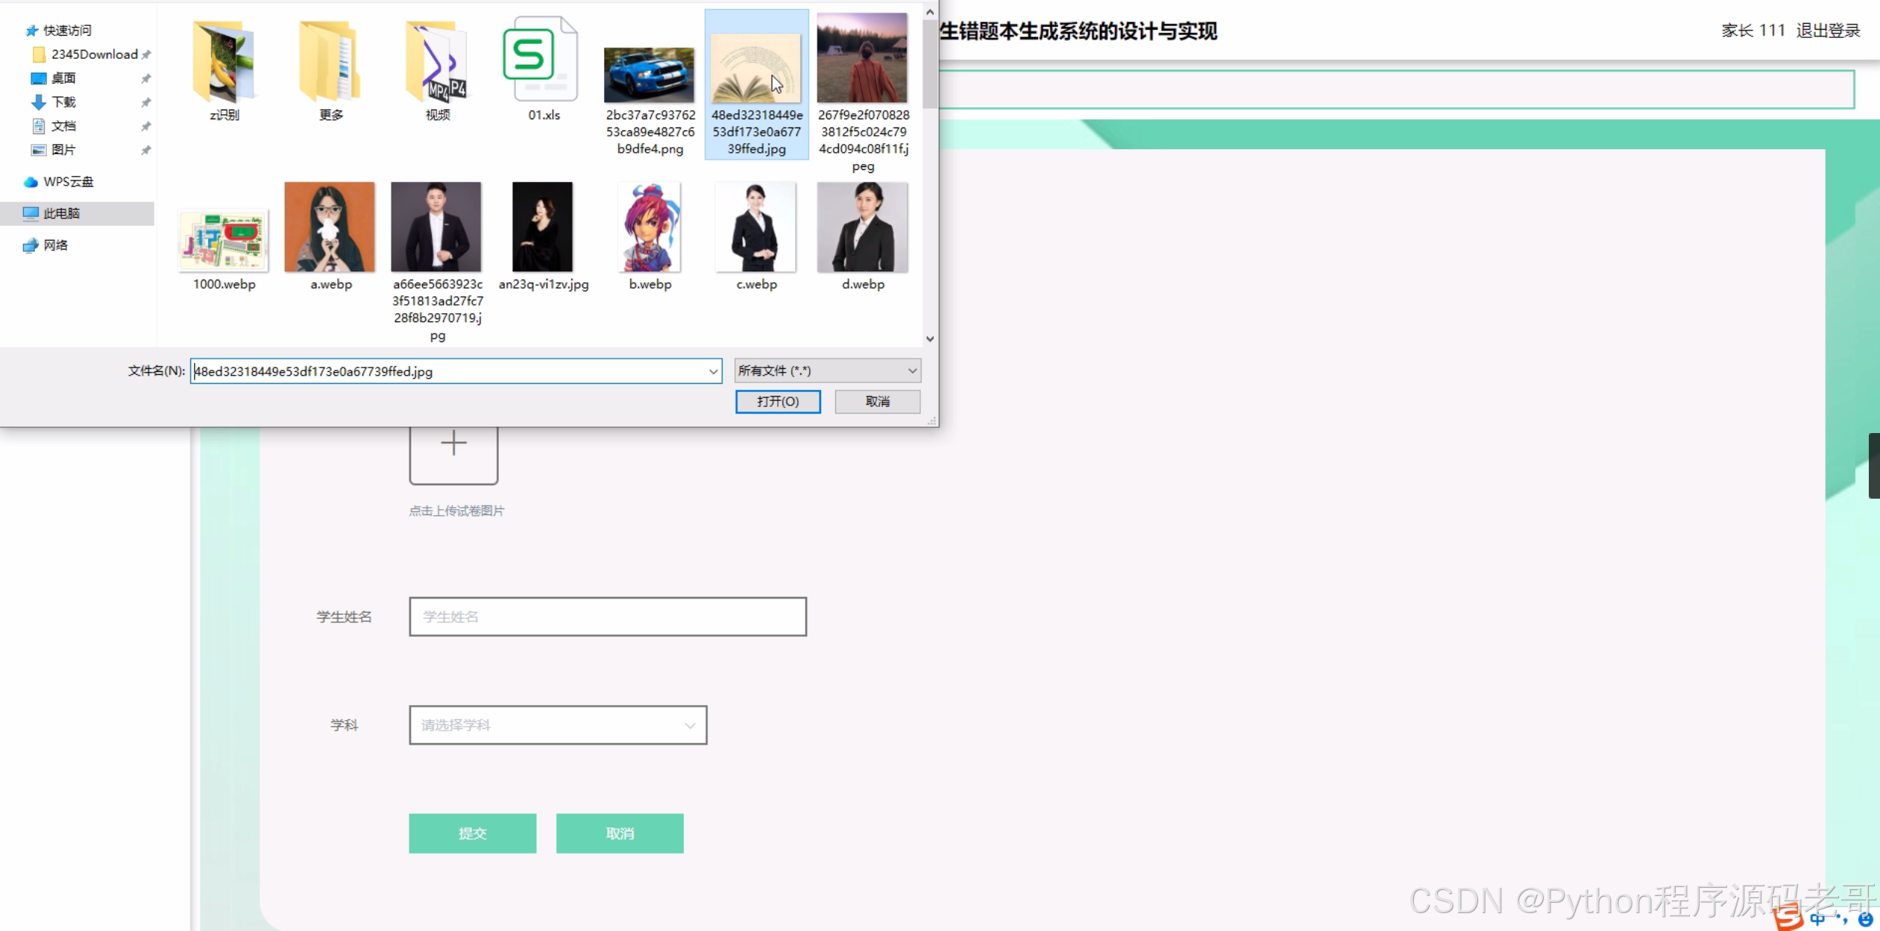1880x931 pixels.
Task: Open the 2345Download quick access folder
Action: [94, 54]
